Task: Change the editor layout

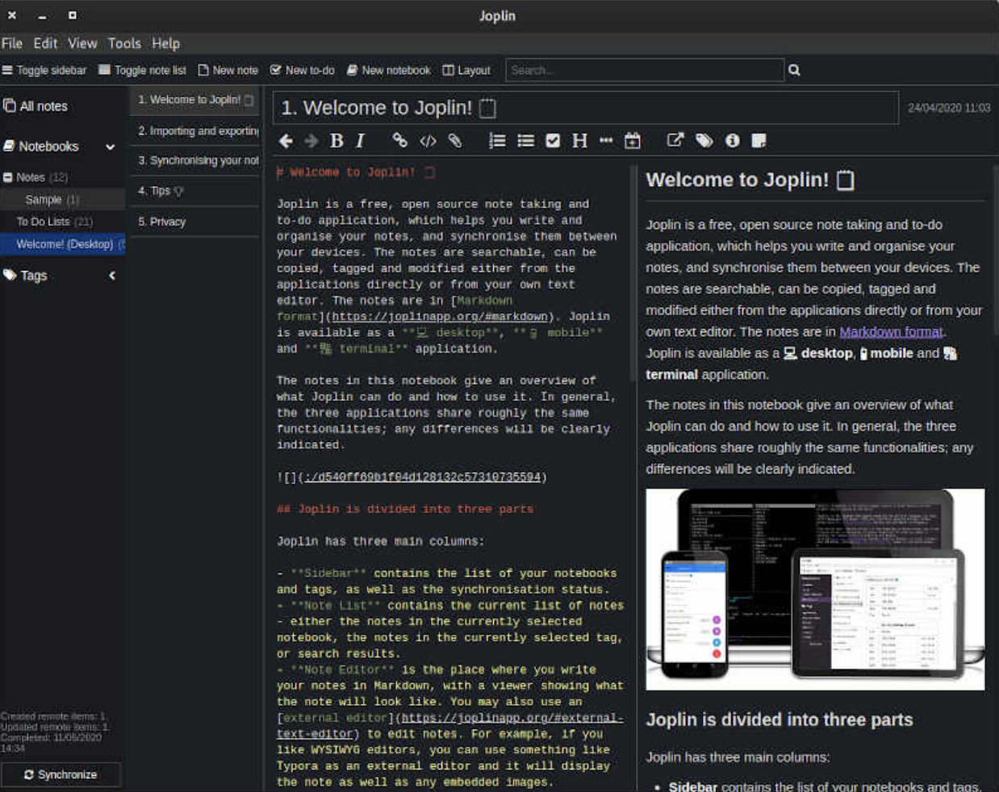Action: [x=466, y=70]
